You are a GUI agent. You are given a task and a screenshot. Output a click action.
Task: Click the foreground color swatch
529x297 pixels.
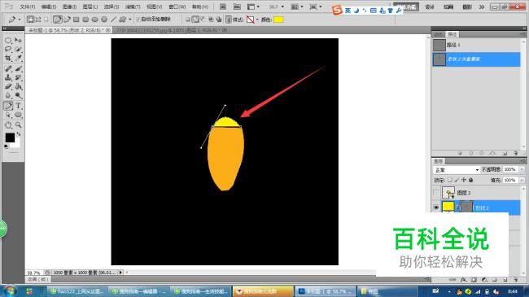(x=10, y=138)
